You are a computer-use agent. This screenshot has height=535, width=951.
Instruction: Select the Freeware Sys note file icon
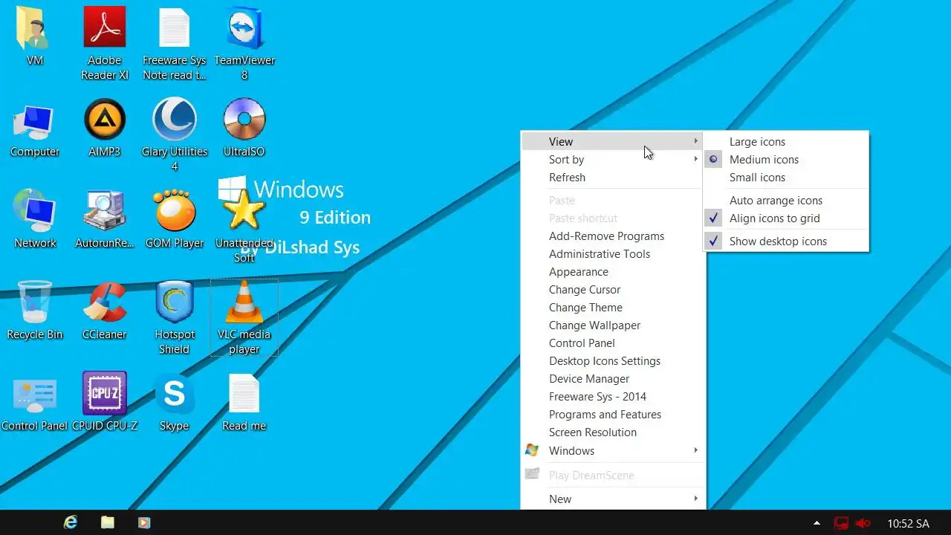click(x=175, y=43)
